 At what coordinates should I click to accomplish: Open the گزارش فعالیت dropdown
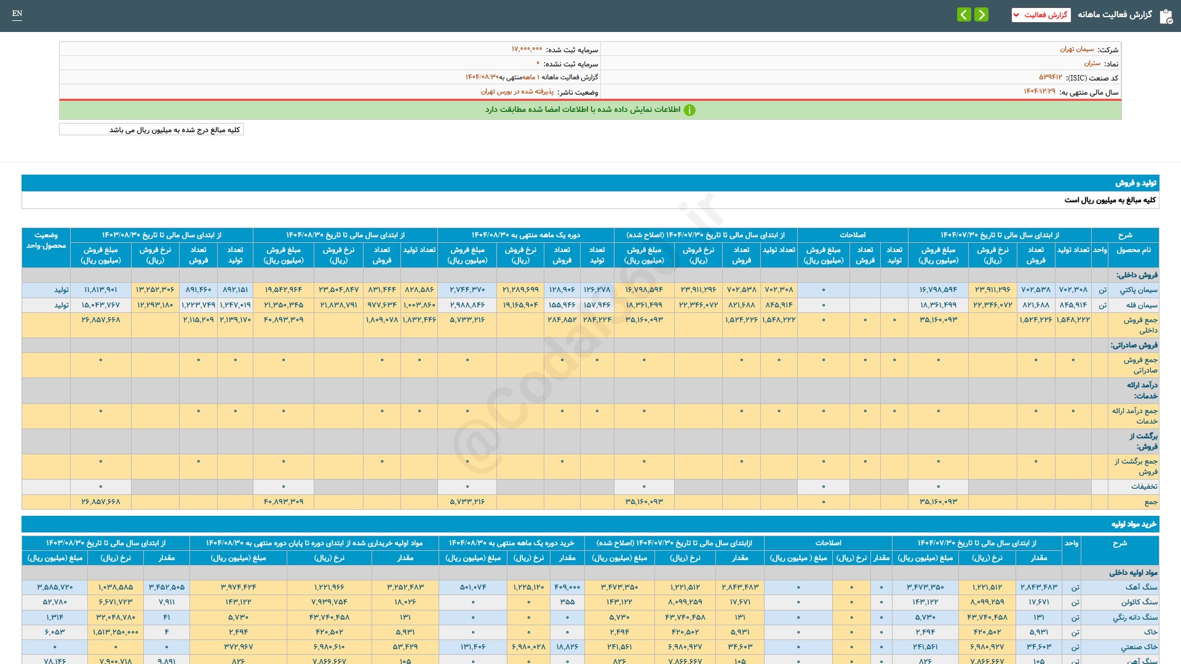pyautogui.click(x=1041, y=15)
